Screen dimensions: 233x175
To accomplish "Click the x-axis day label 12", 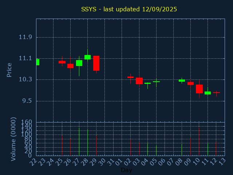I will click(x=213, y=162).
